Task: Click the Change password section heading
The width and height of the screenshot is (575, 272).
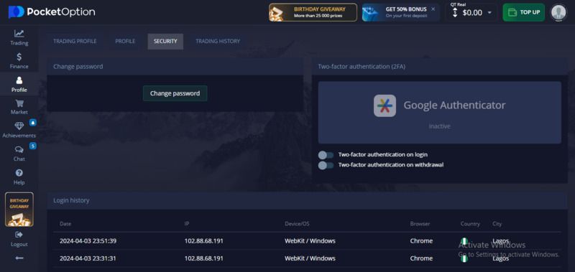Action: tap(78, 67)
